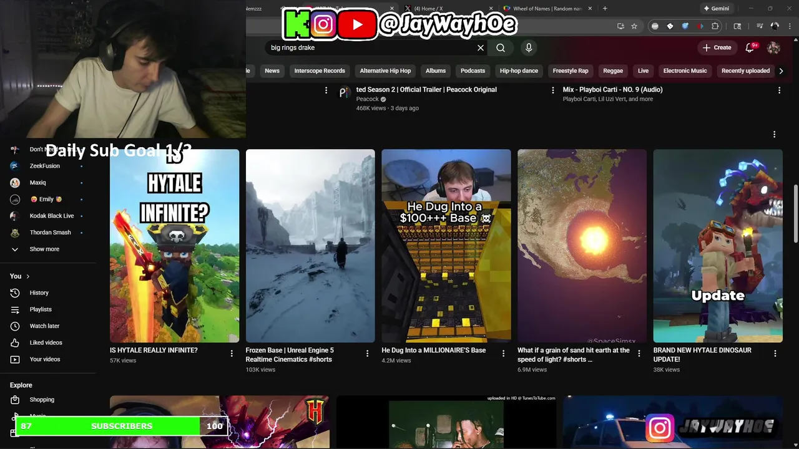Open the Chrome extensions puzzle icon
This screenshot has height=449, width=799.
(715, 26)
